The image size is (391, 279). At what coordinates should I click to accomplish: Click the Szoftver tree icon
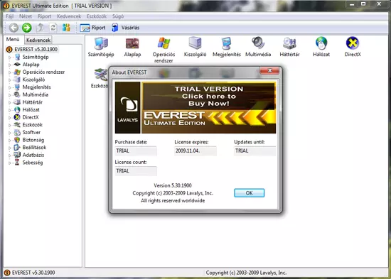[17, 132]
